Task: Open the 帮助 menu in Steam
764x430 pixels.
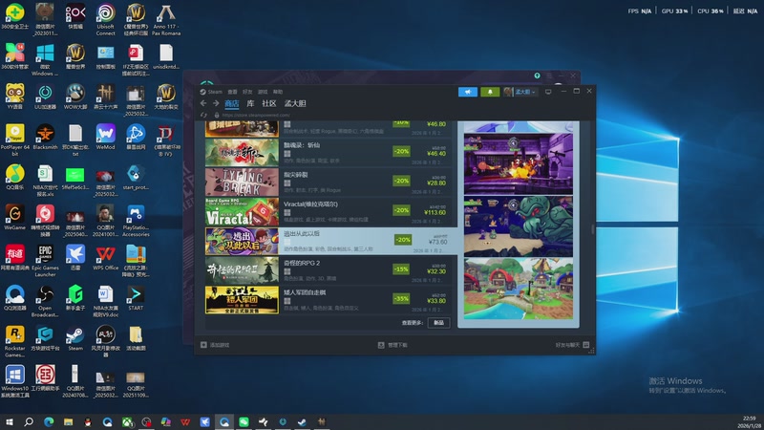Action: click(278, 92)
